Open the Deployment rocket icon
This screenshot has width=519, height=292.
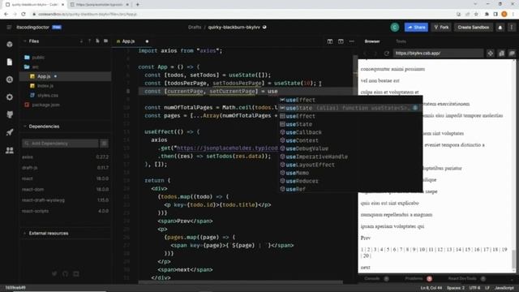coord(10,132)
